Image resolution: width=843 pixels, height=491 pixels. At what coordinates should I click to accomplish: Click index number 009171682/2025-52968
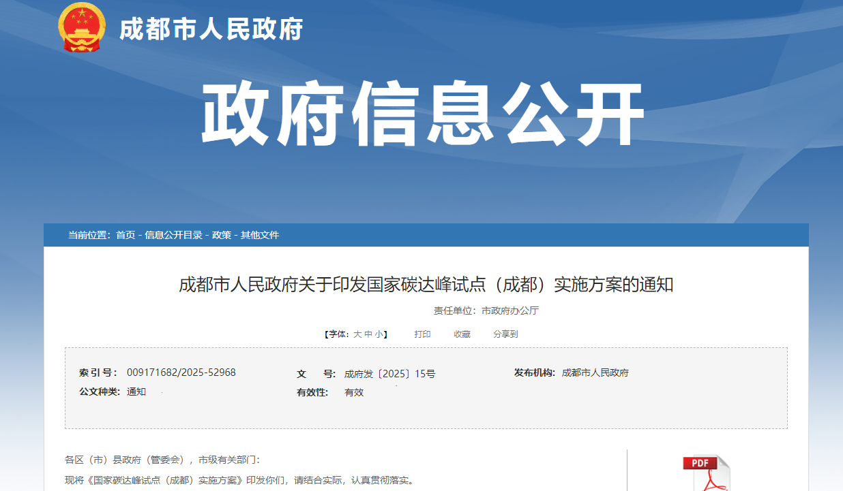point(181,373)
